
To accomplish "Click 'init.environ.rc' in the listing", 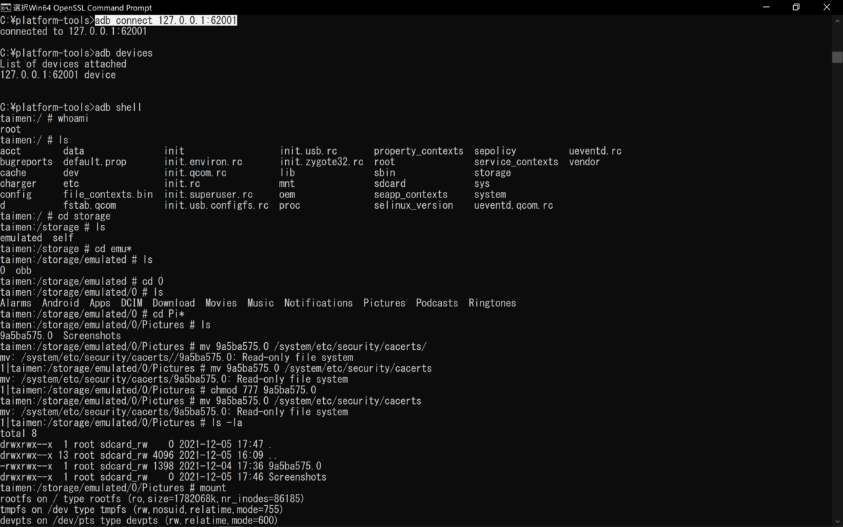I will tap(203, 162).
